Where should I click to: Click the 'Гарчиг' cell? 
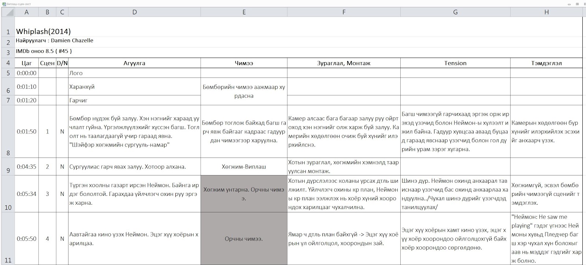tap(134, 100)
